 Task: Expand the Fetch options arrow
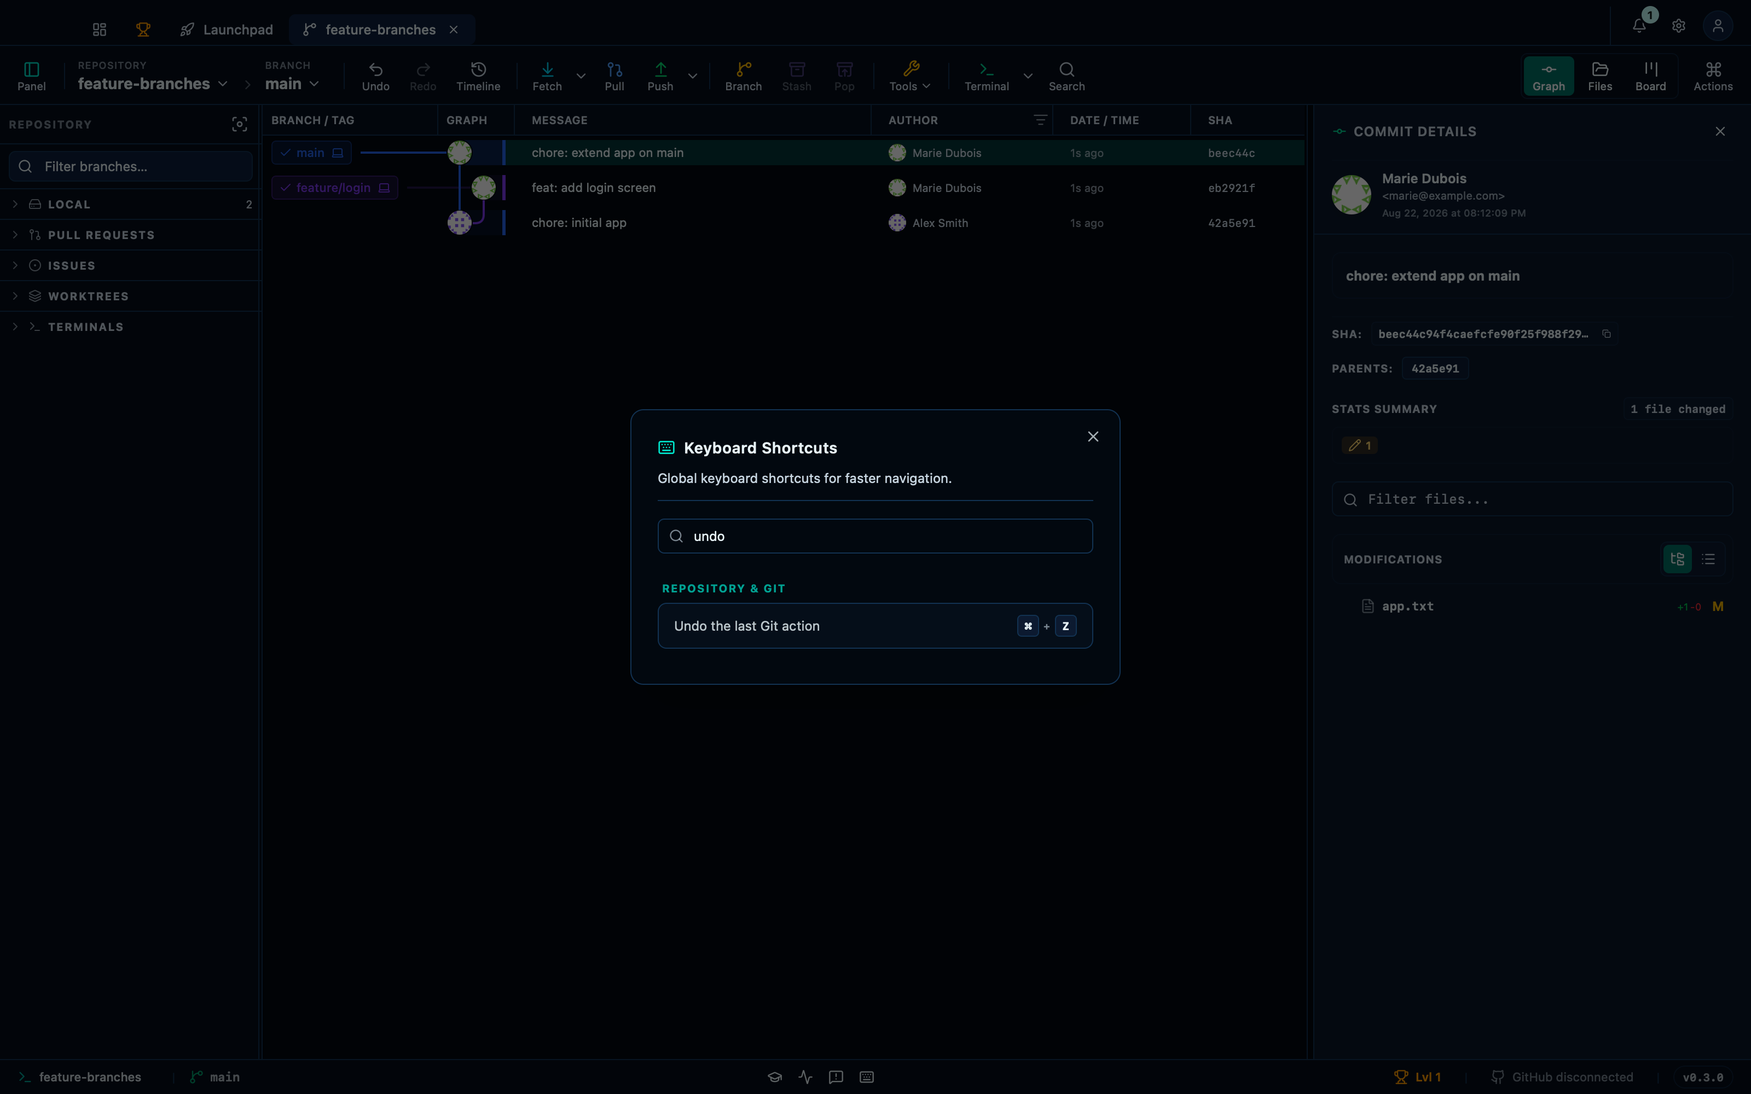pyautogui.click(x=581, y=76)
